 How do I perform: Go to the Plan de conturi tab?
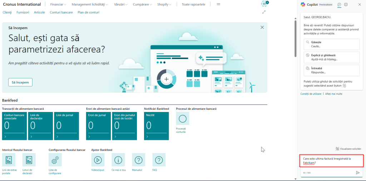(x=89, y=13)
